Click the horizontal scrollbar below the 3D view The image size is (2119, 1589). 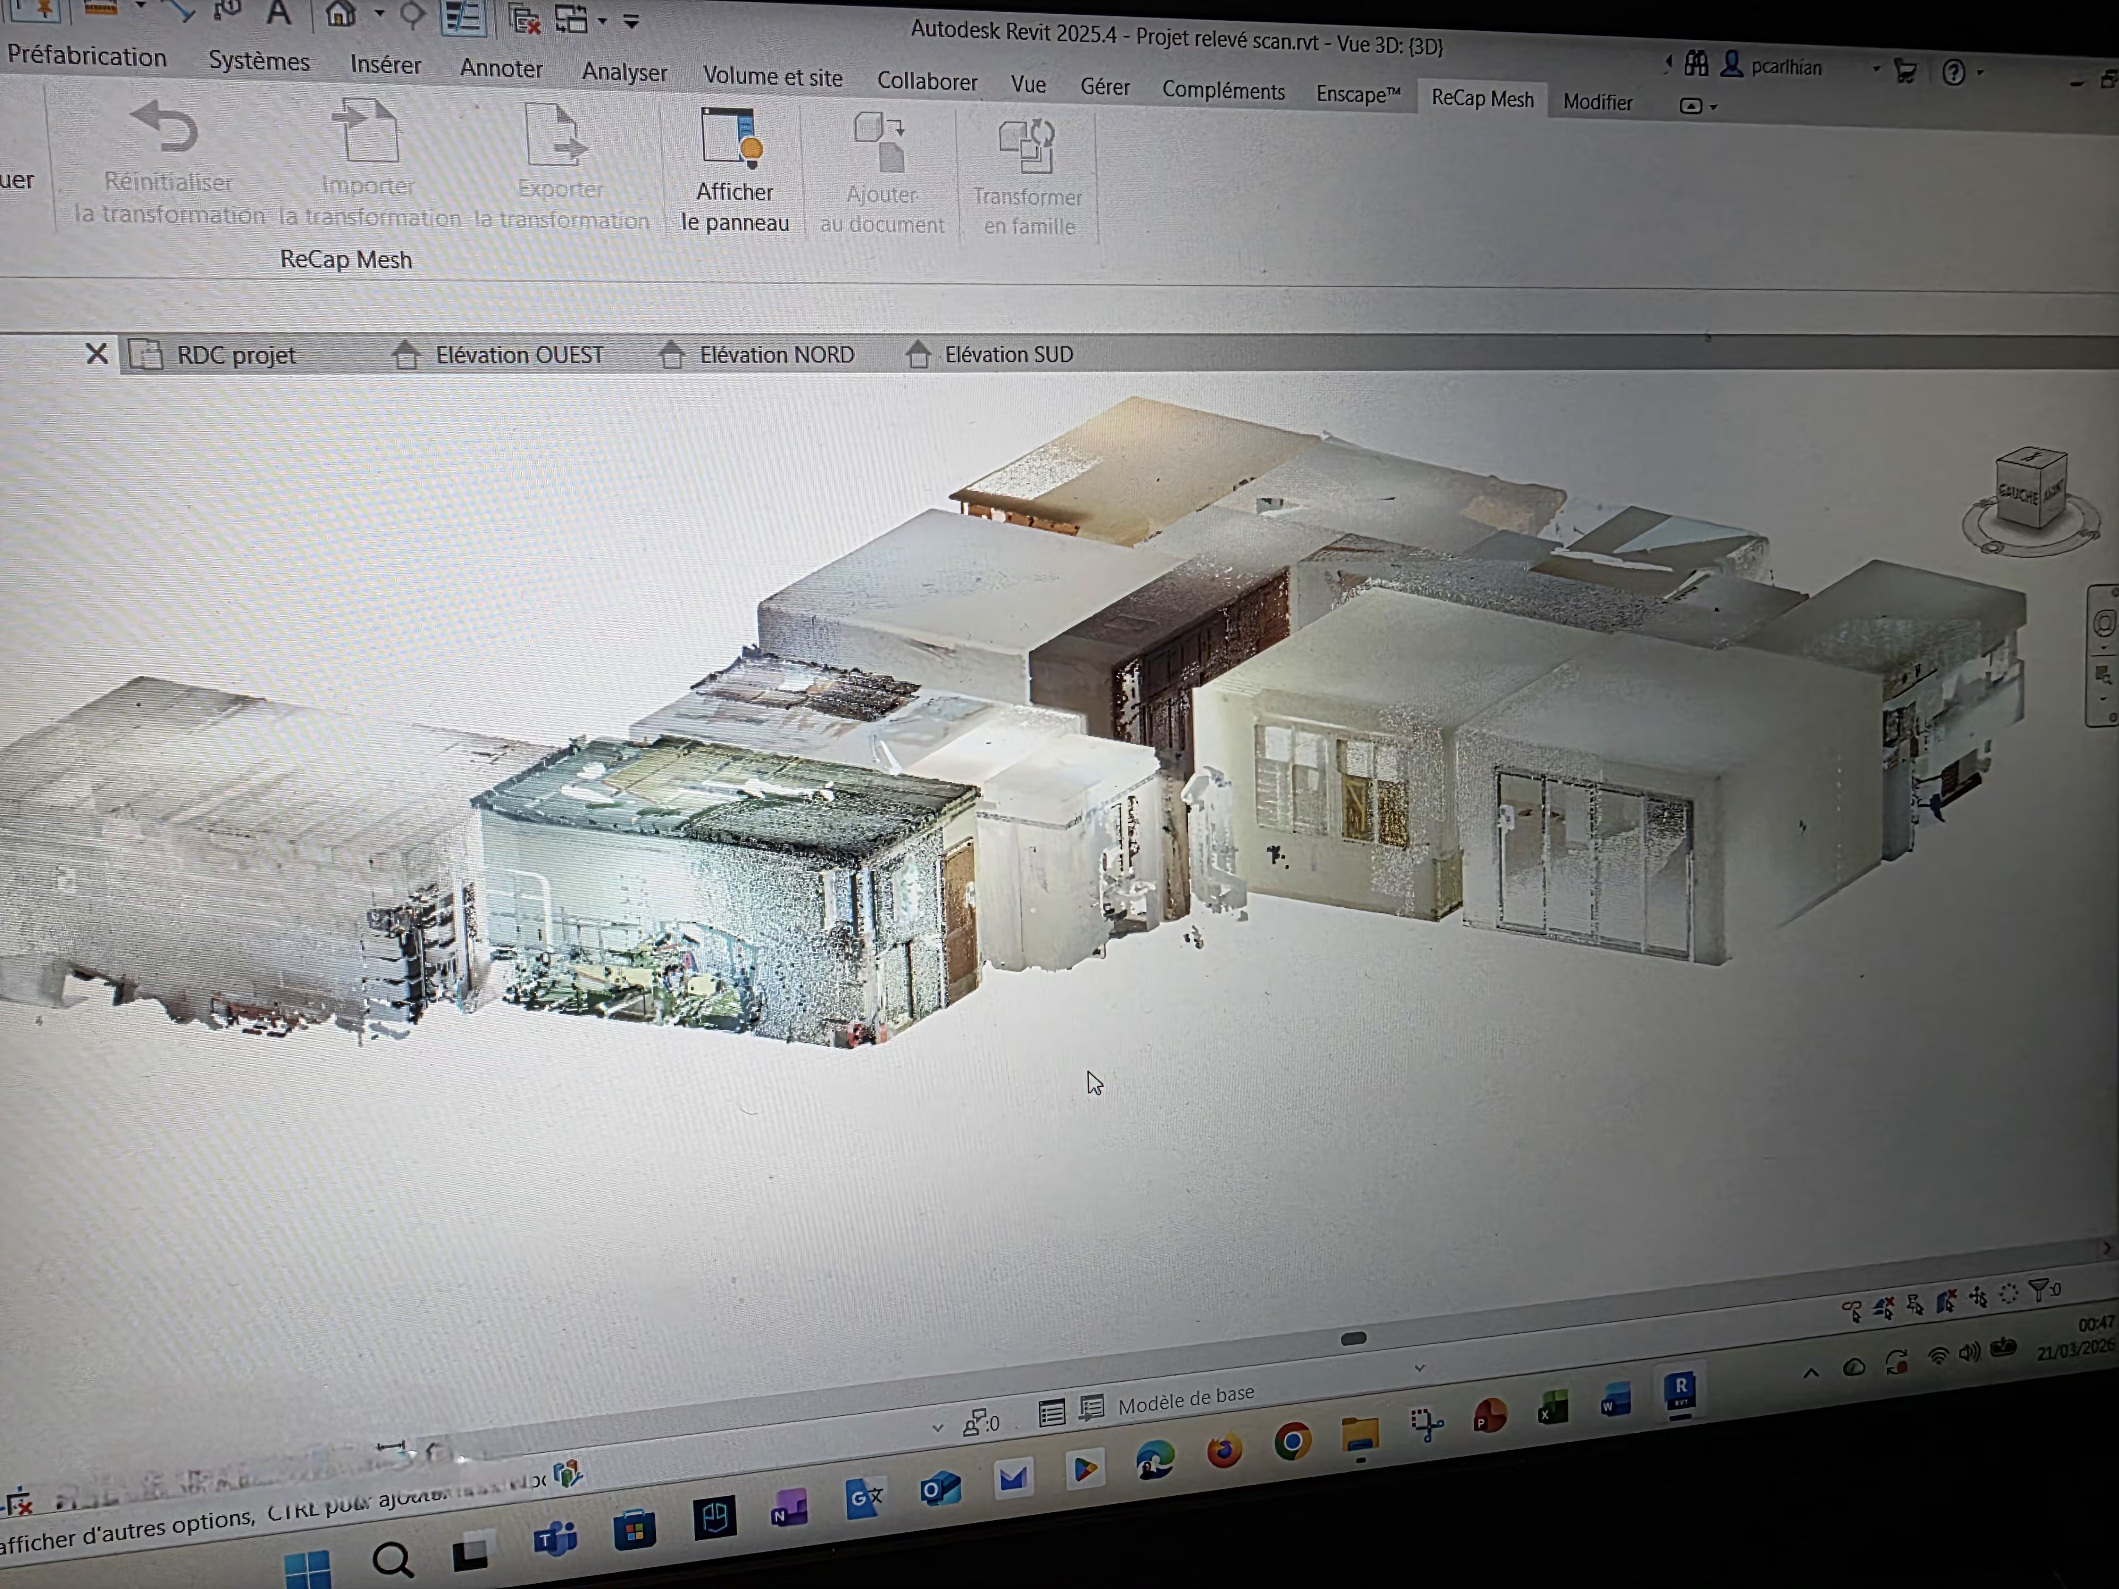(x=1354, y=1338)
